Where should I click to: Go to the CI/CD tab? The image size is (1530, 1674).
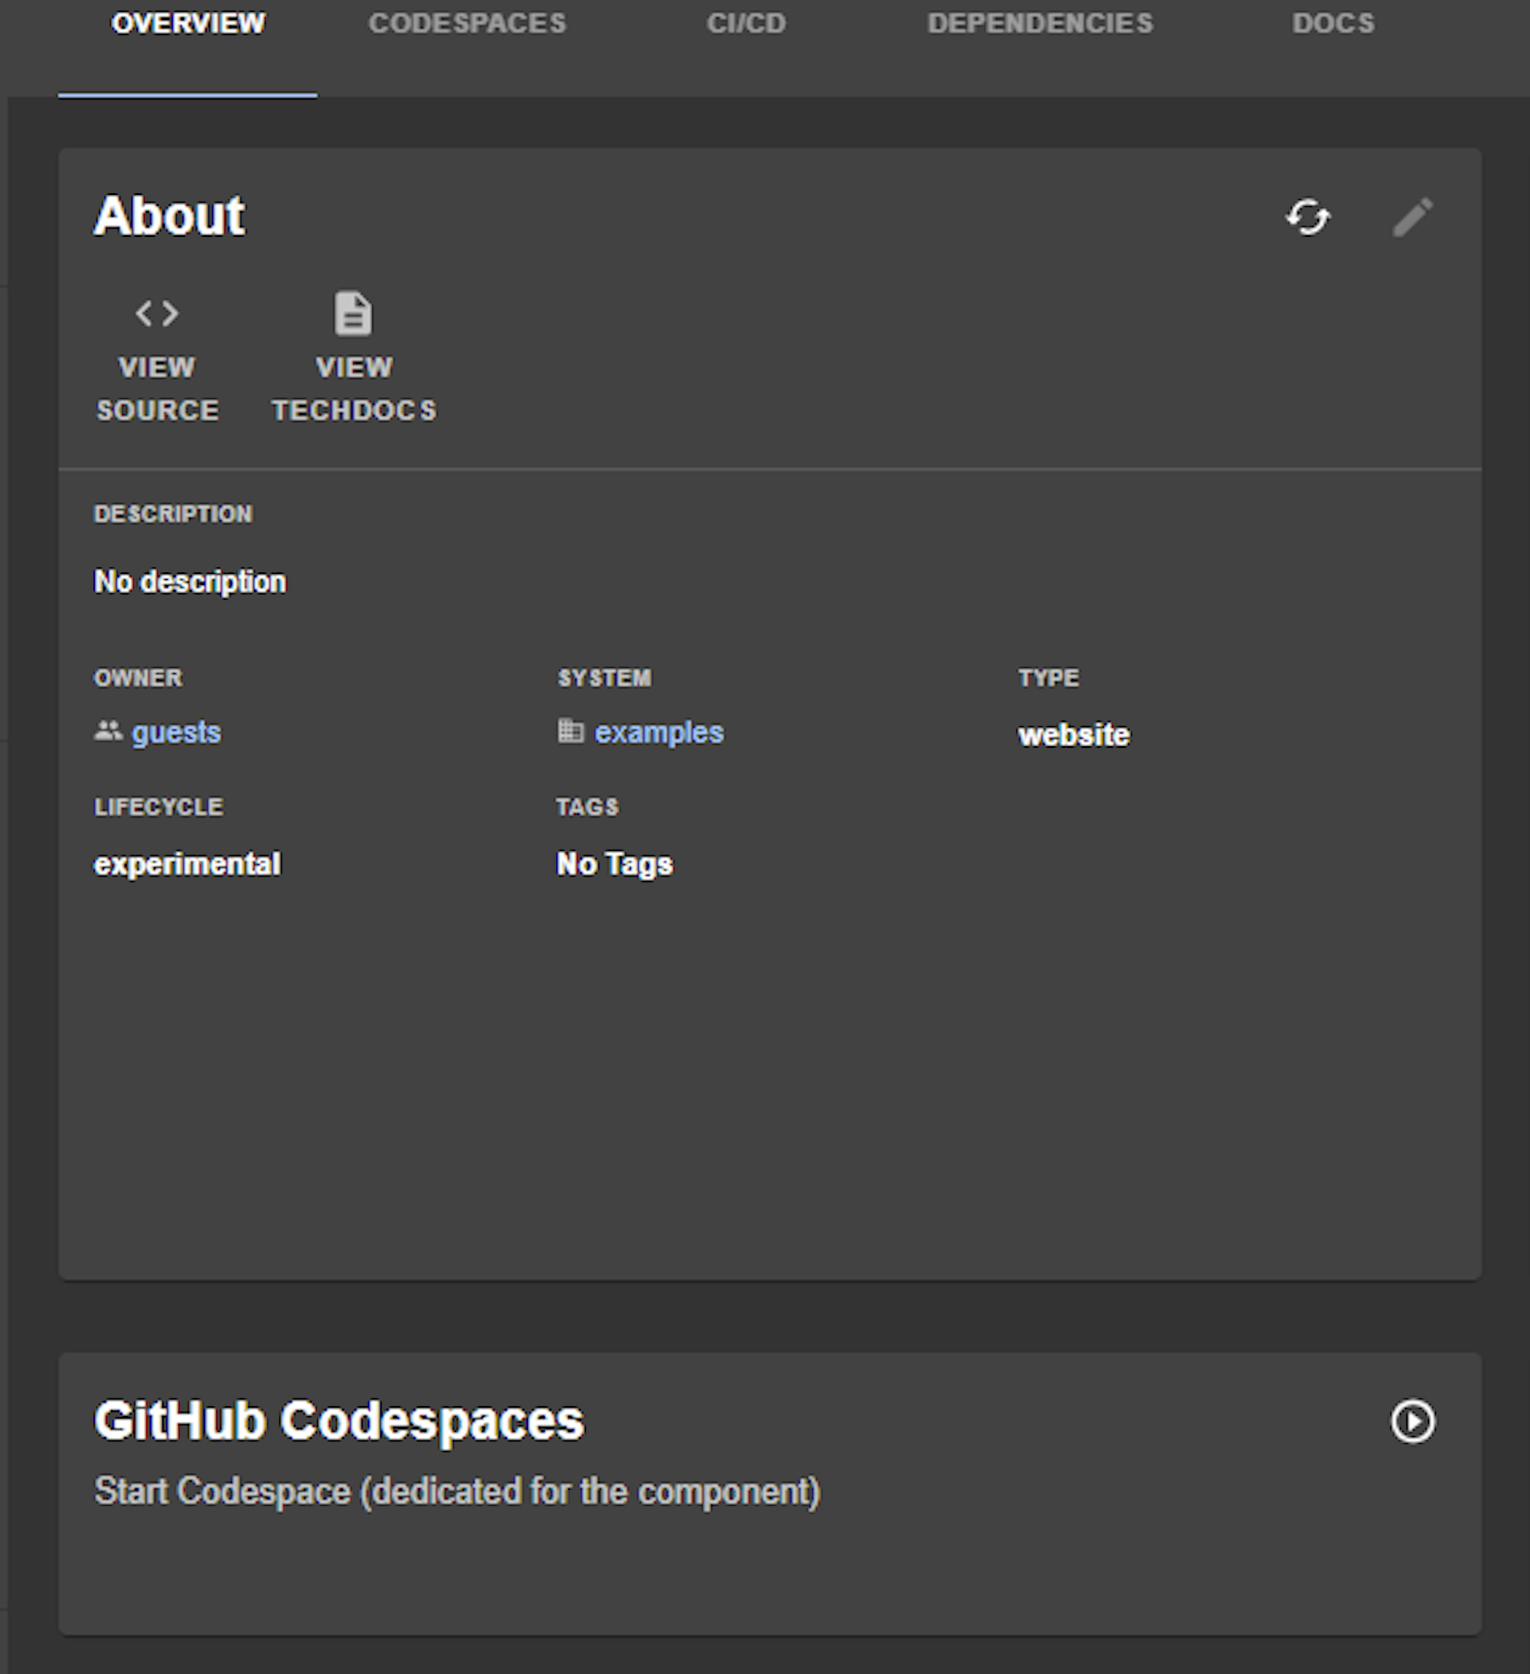pyautogui.click(x=746, y=24)
